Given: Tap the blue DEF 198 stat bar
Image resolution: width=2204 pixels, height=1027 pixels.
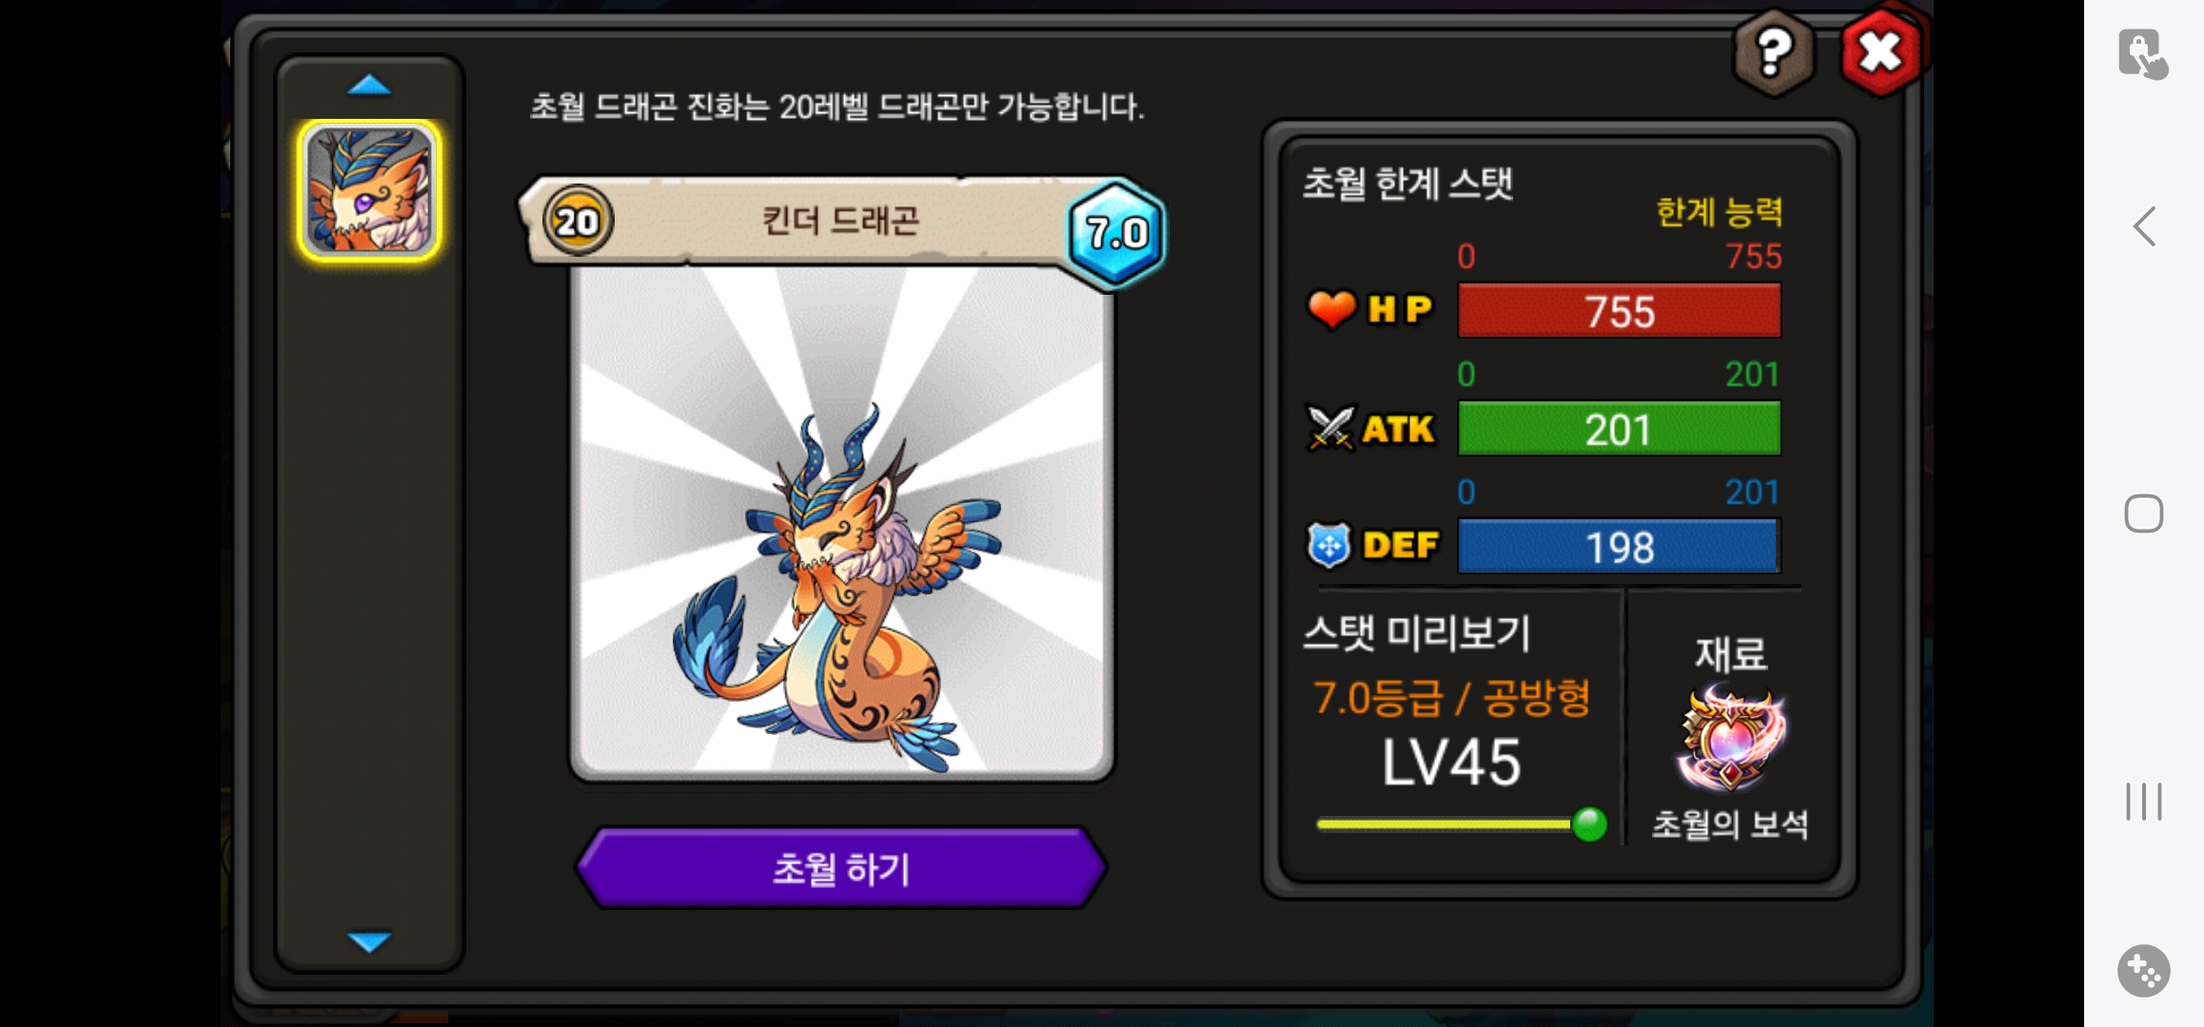Looking at the screenshot, I should pos(1619,547).
